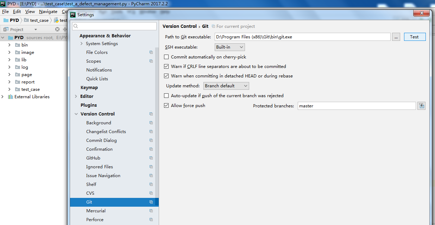The width and height of the screenshot is (435, 225).
Task: Click the Protected branches input field
Action: (x=357, y=106)
